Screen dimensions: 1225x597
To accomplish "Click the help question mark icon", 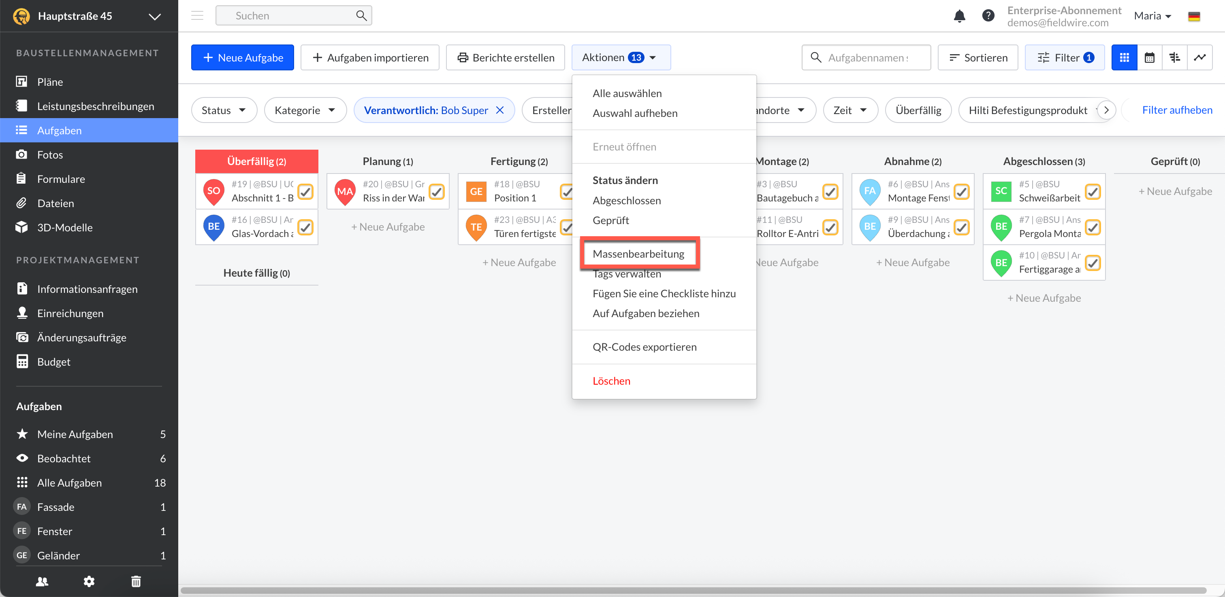I will click(988, 16).
